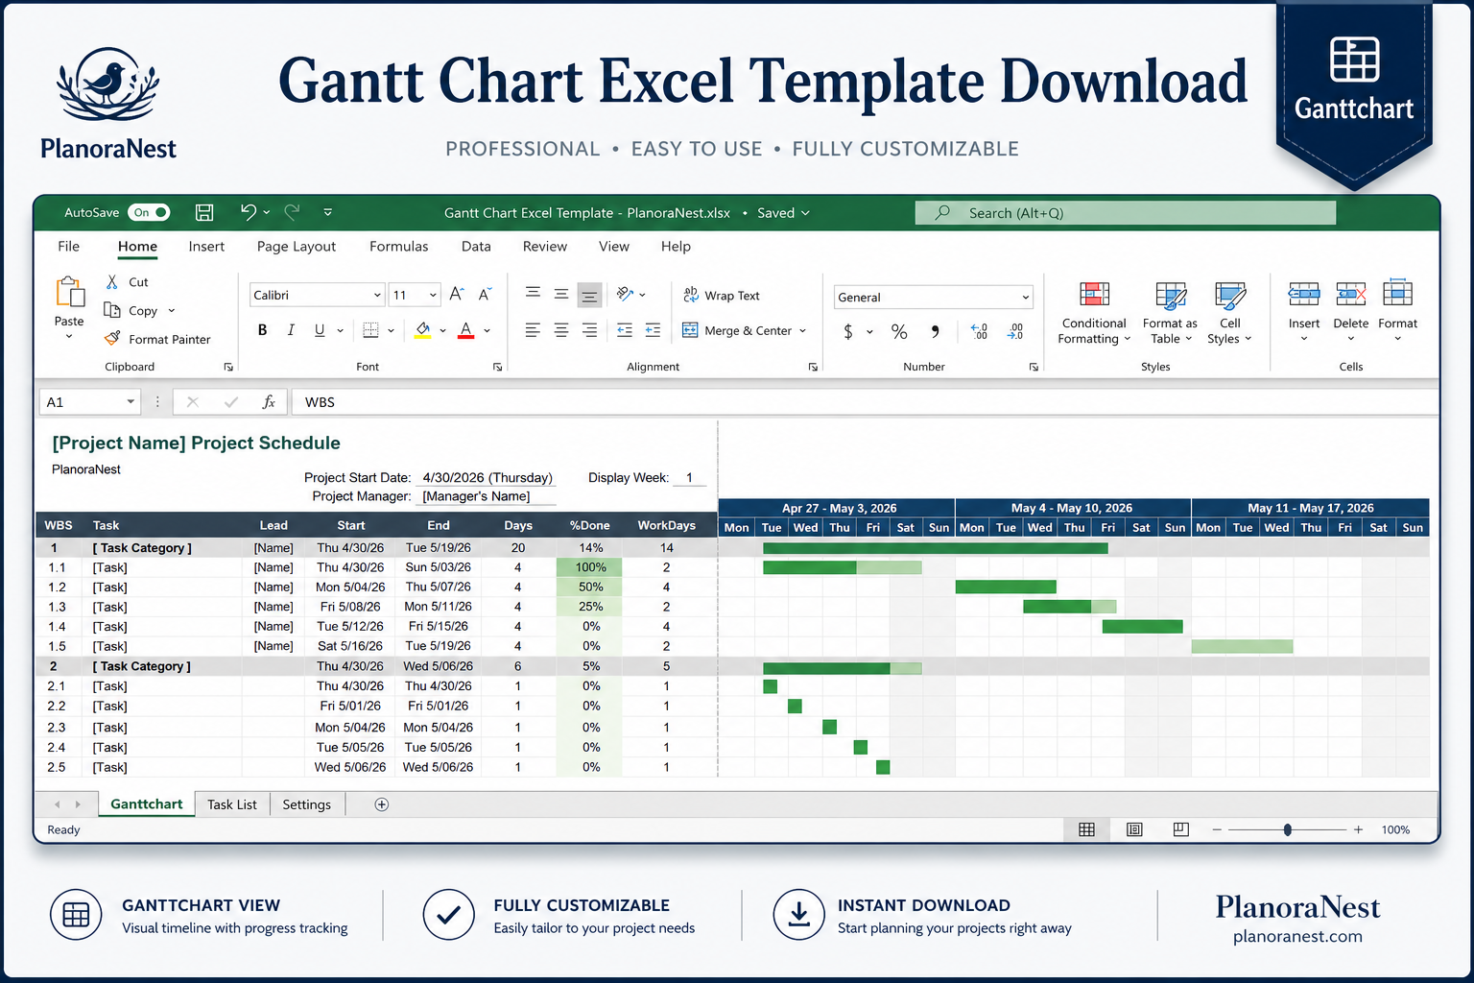Click the Middle Align icon
Screen dimensions: 1474x983
coord(561,294)
